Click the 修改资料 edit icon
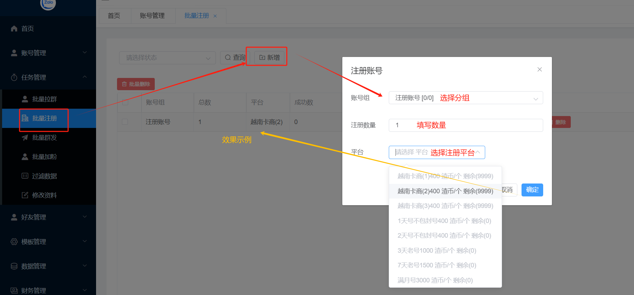 point(25,195)
